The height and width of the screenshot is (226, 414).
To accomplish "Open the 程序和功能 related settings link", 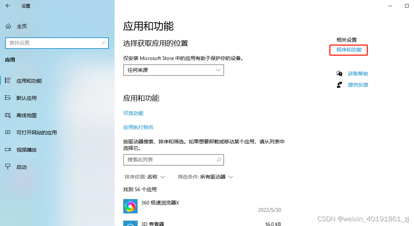I will tap(349, 50).
